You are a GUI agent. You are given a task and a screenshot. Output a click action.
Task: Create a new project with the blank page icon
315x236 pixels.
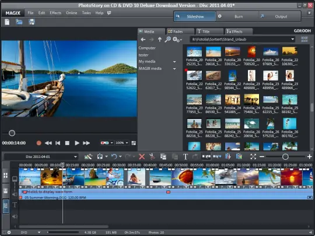pyautogui.click(x=7, y=22)
